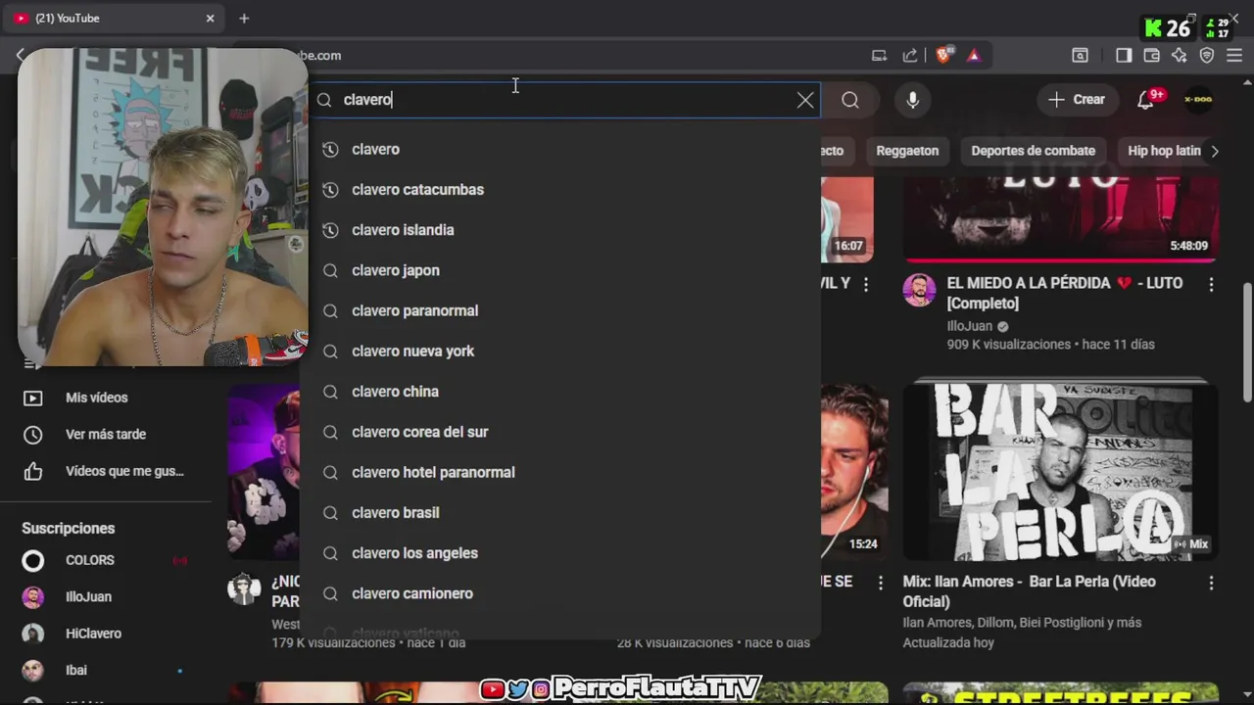The height and width of the screenshot is (705, 1254).
Task: Open Mis vídeos in the sidebar
Action: click(x=106, y=398)
